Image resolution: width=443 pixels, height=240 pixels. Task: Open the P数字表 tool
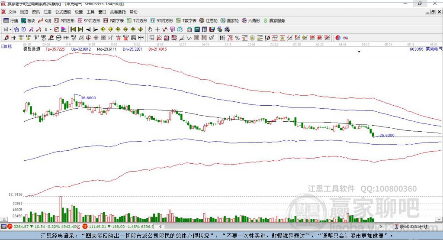(113, 21)
